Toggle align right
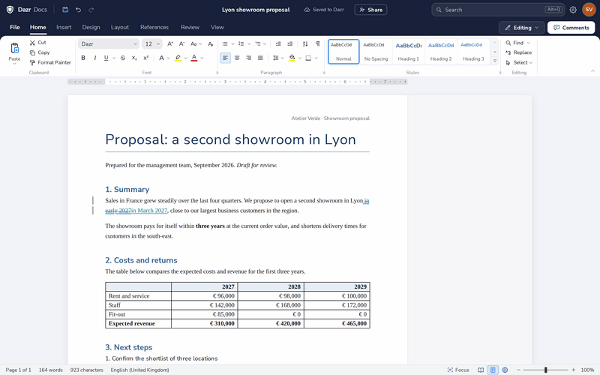 coord(249,58)
